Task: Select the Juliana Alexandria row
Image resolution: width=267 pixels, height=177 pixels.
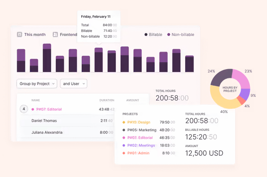Action: point(68,132)
